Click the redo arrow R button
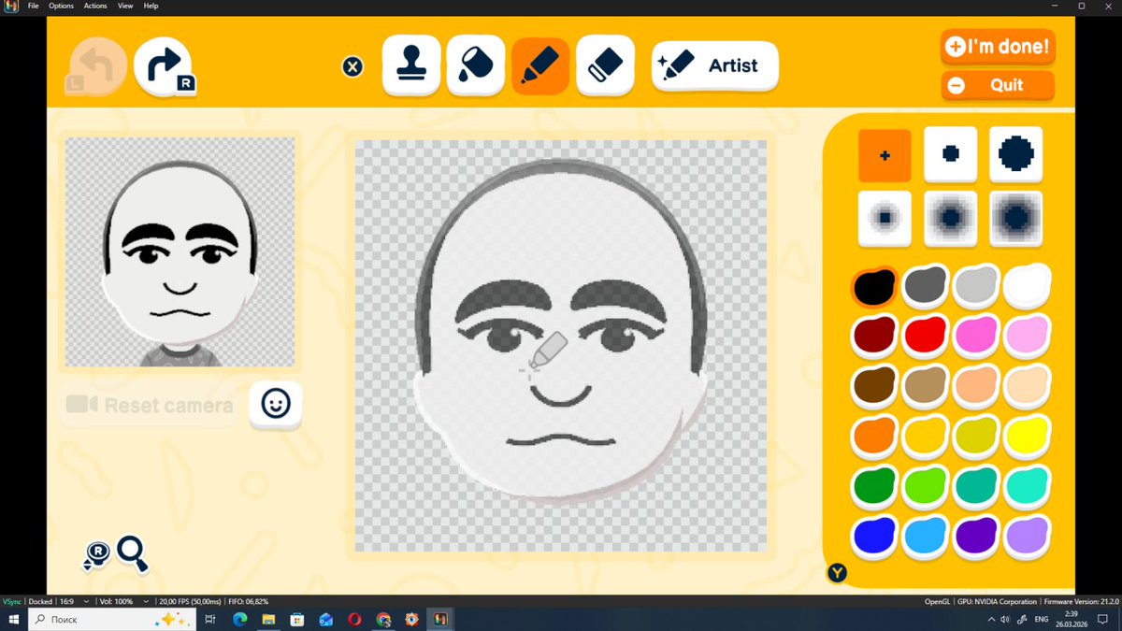 click(164, 66)
